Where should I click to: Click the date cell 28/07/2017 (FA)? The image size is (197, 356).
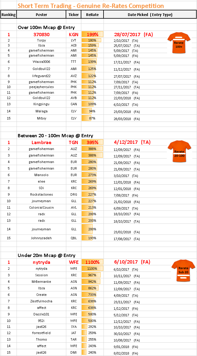(x=133, y=35)
